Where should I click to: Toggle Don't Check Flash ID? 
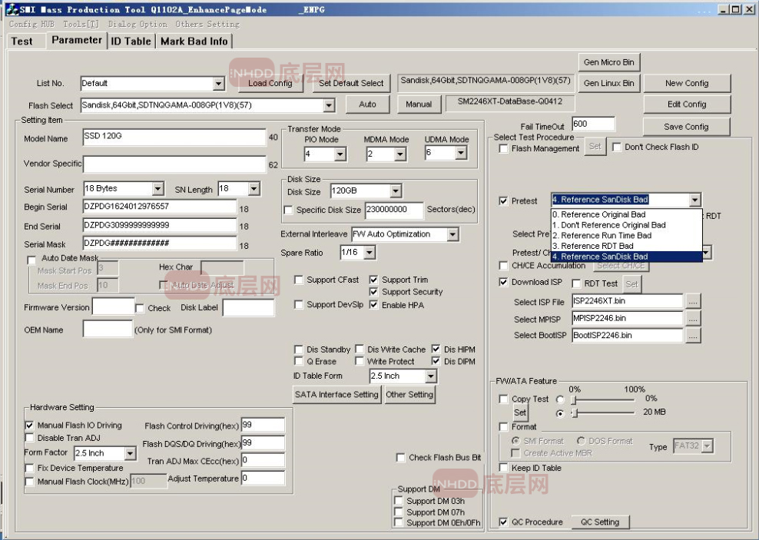[617, 147]
